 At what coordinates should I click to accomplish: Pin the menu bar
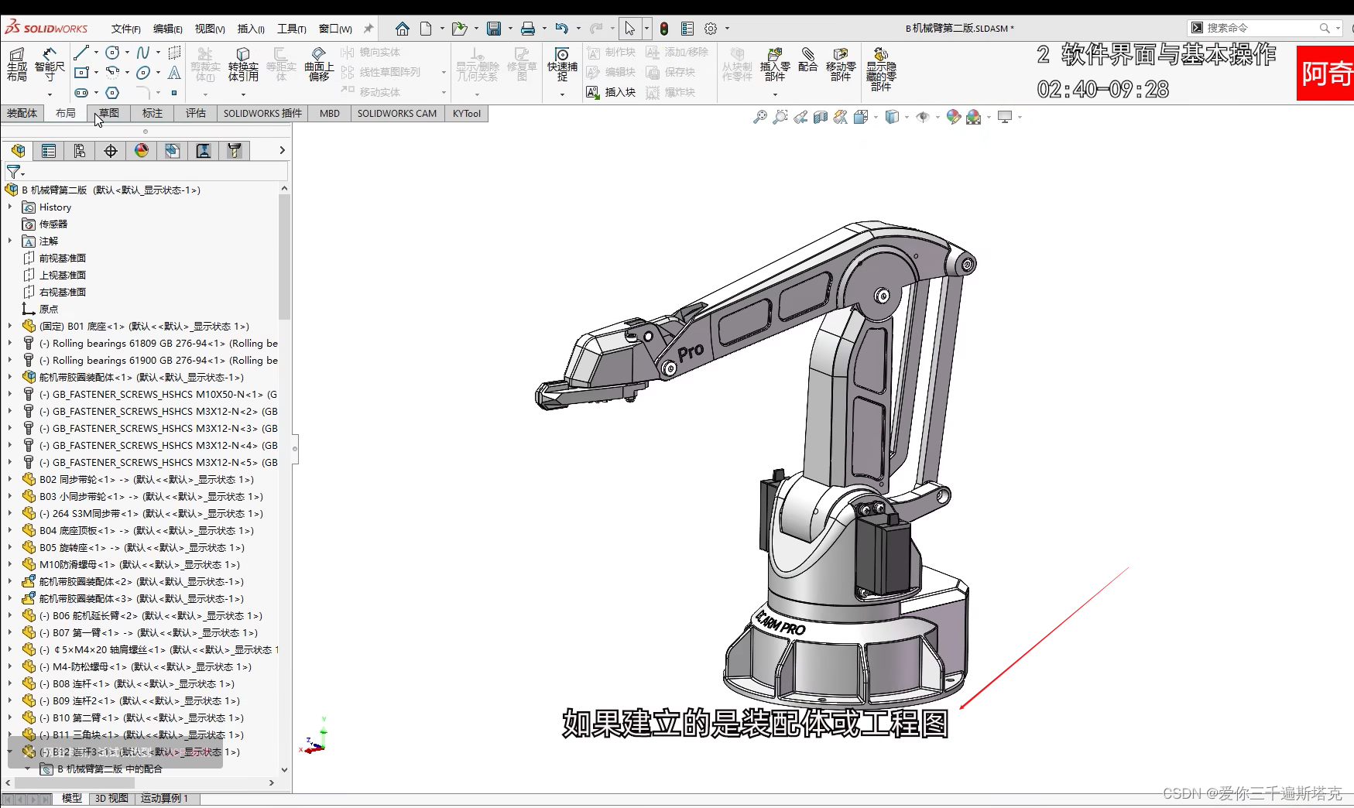point(368,29)
